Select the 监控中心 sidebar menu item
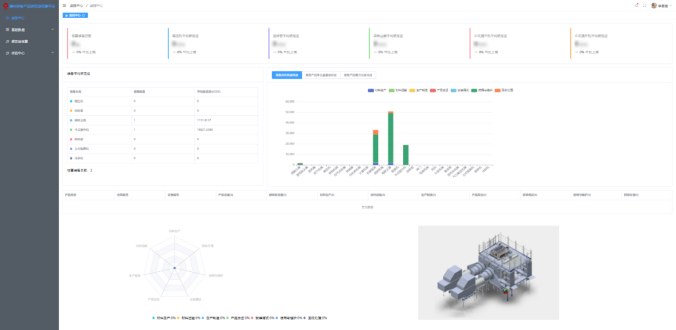 [19, 18]
